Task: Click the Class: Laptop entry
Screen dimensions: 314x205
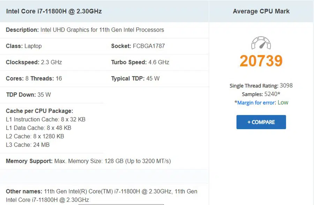Action: pyautogui.click(x=24, y=46)
